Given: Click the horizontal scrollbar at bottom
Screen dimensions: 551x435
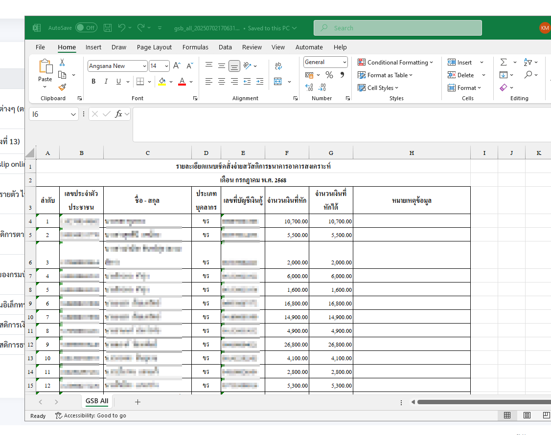Looking at the screenshot, I should pyautogui.click(x=484, y=402).
